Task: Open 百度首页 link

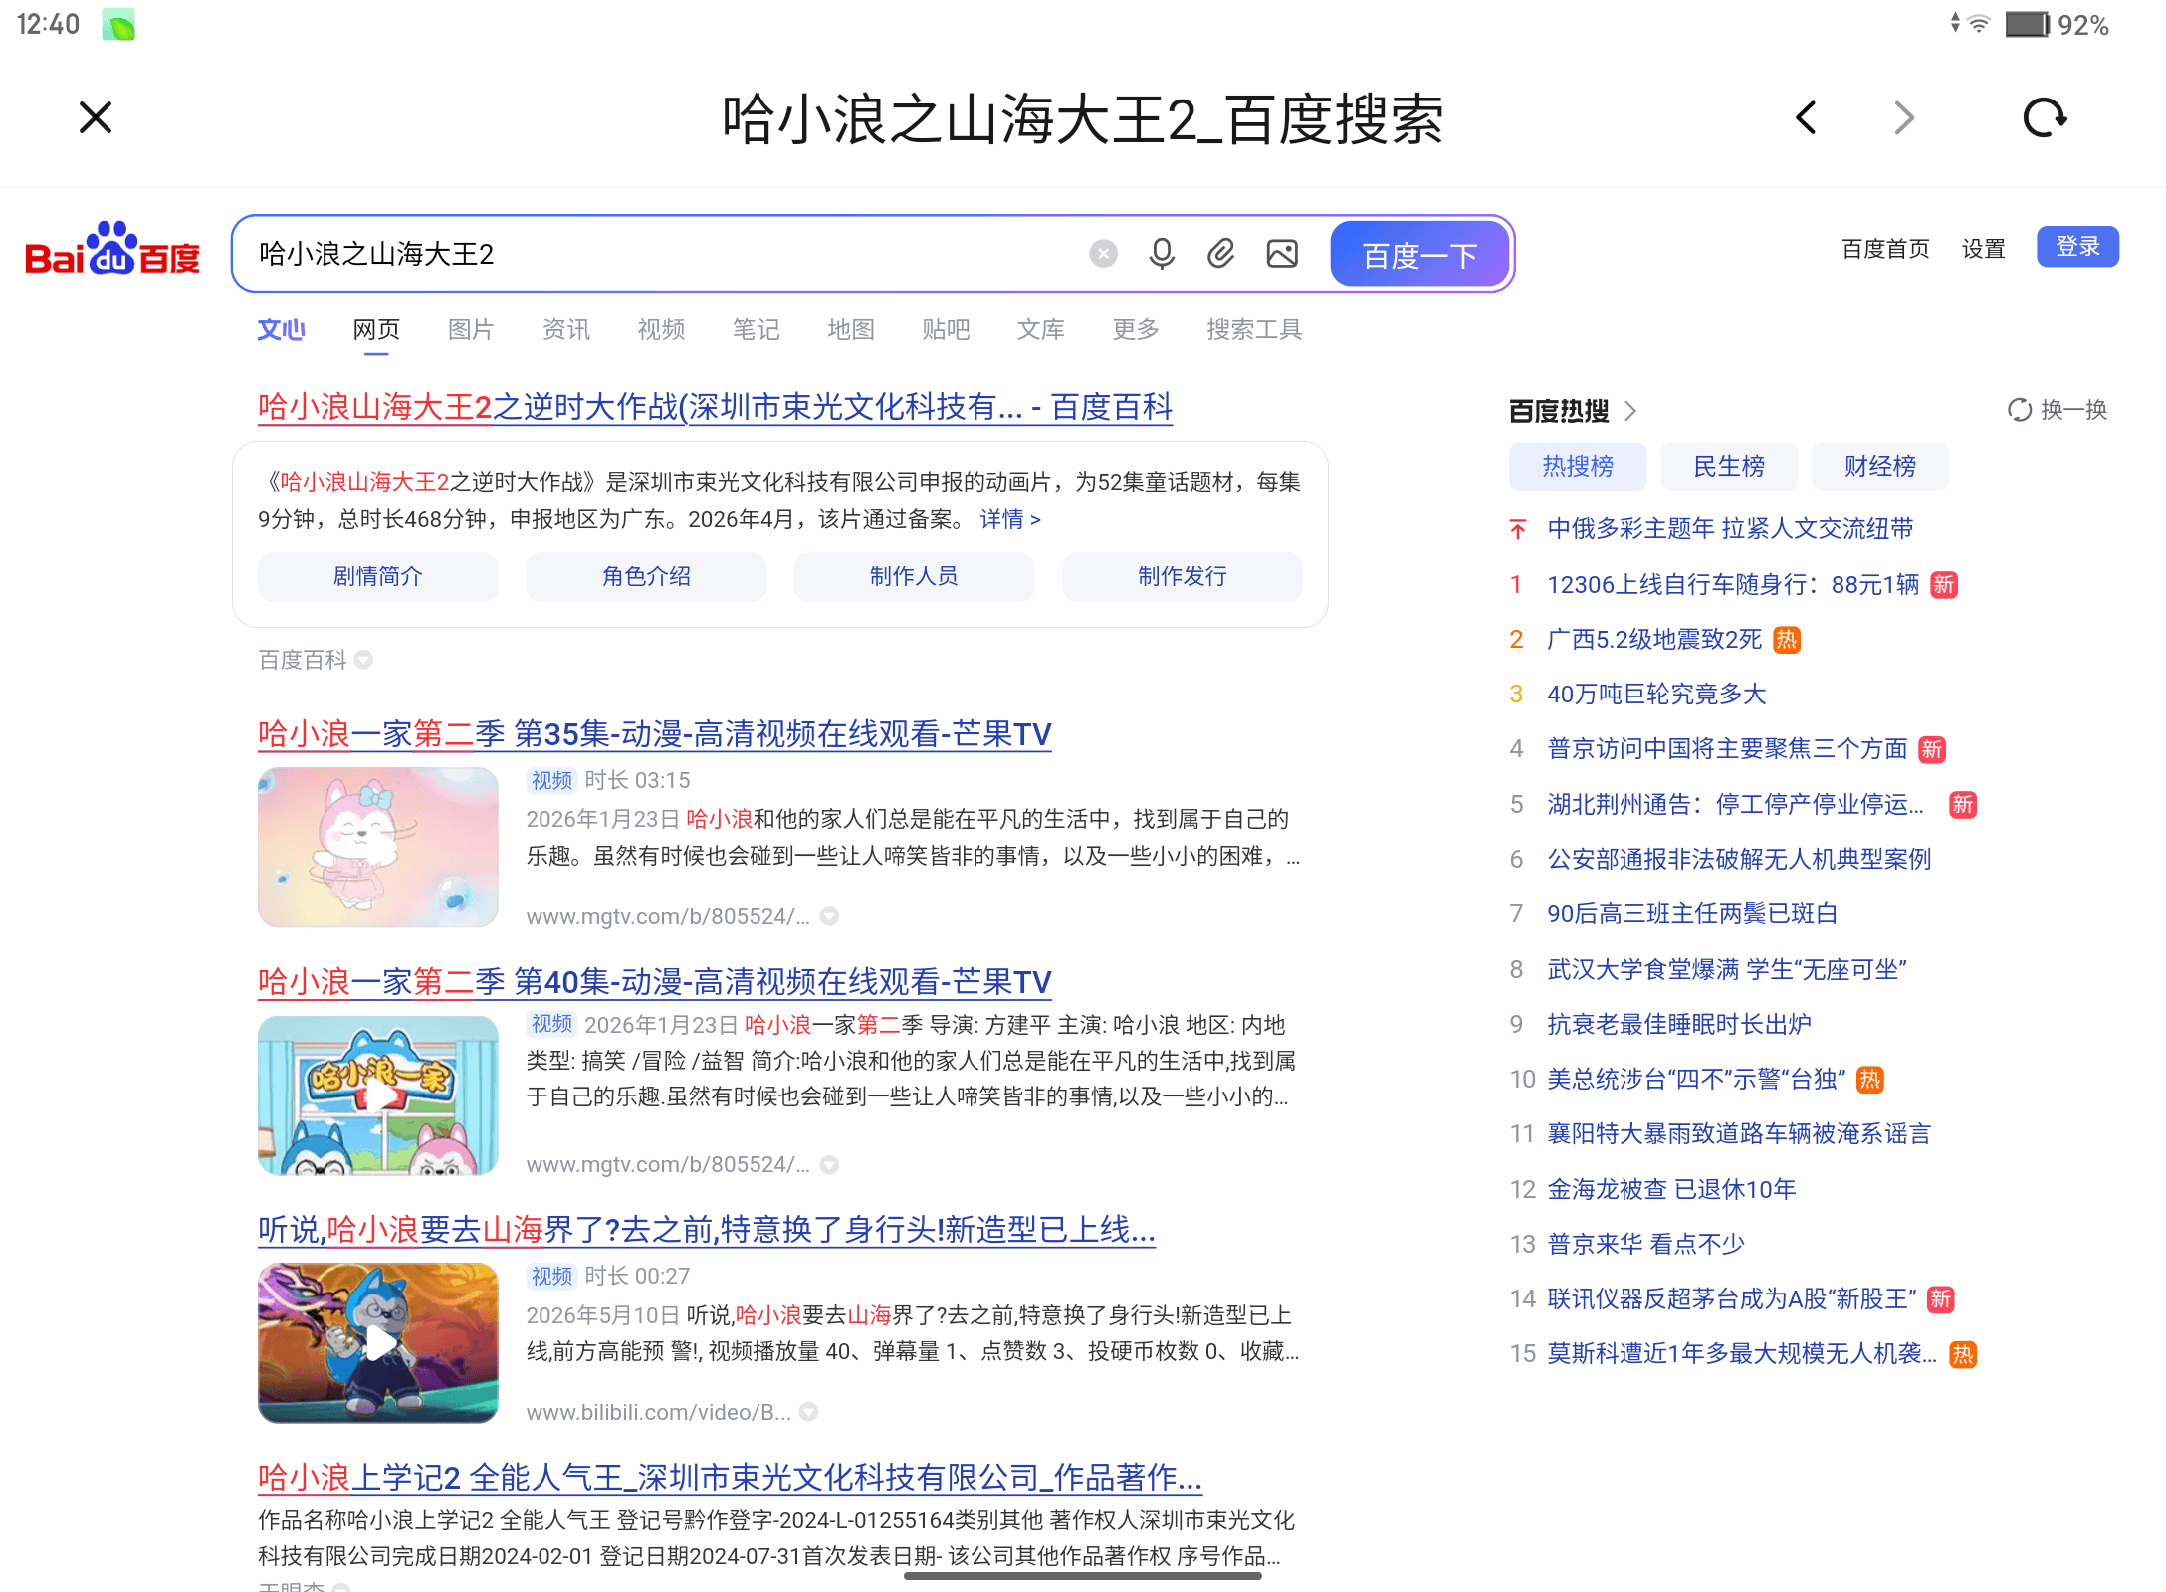Action: (1885, 248)
